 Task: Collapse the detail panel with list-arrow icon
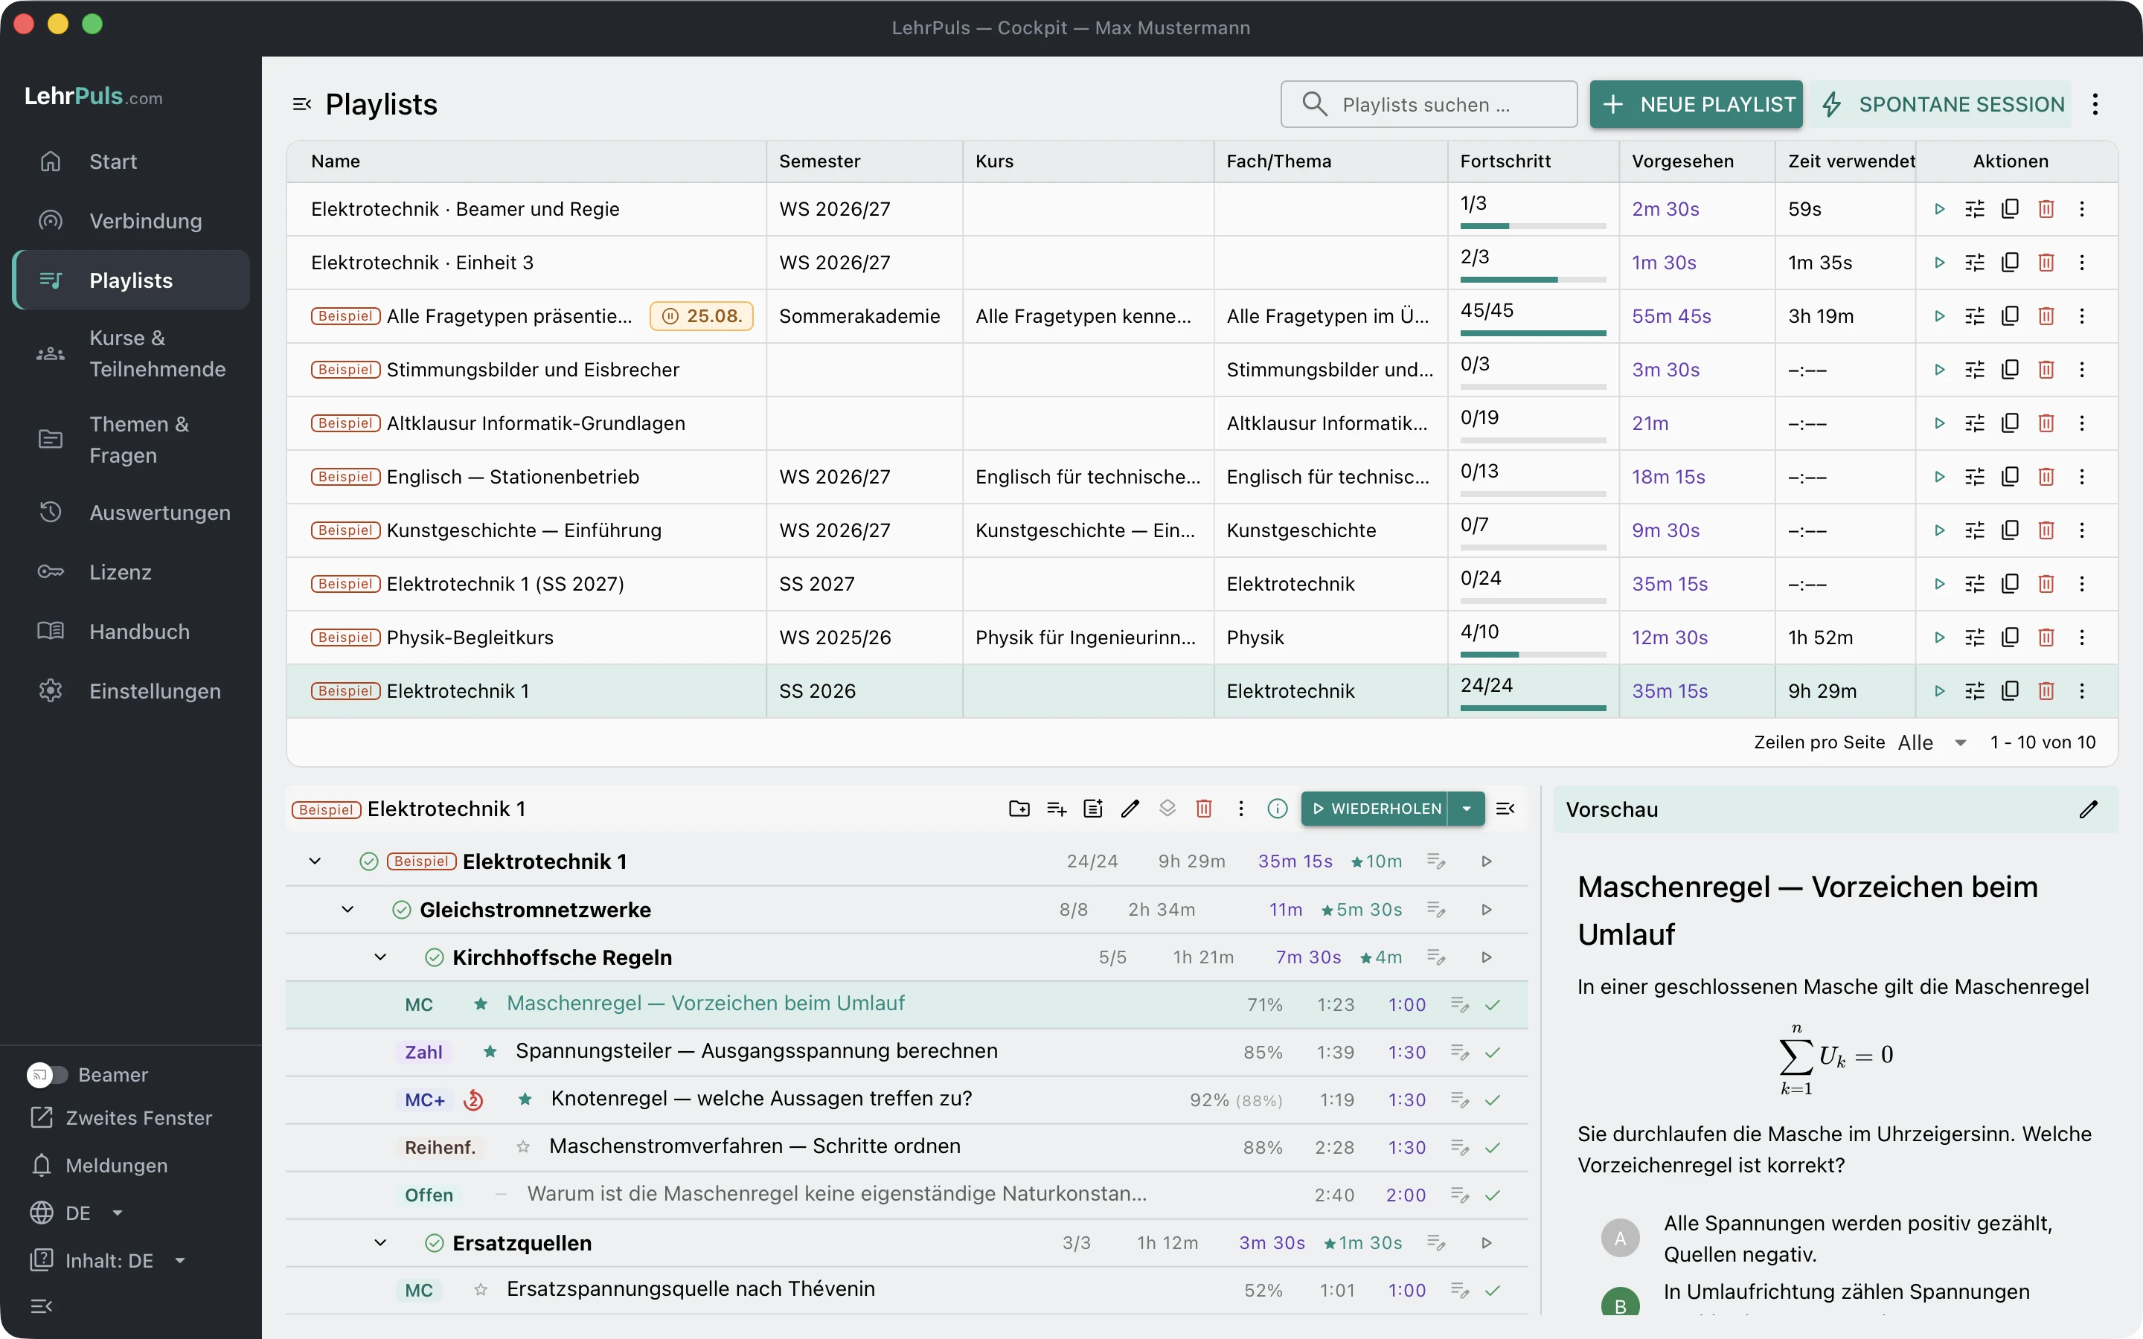1505,809
